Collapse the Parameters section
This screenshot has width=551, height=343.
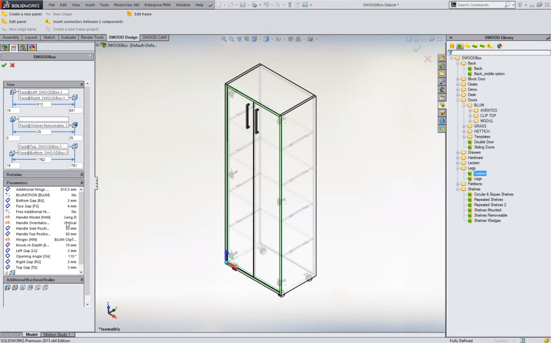click(x=82, y=183)
